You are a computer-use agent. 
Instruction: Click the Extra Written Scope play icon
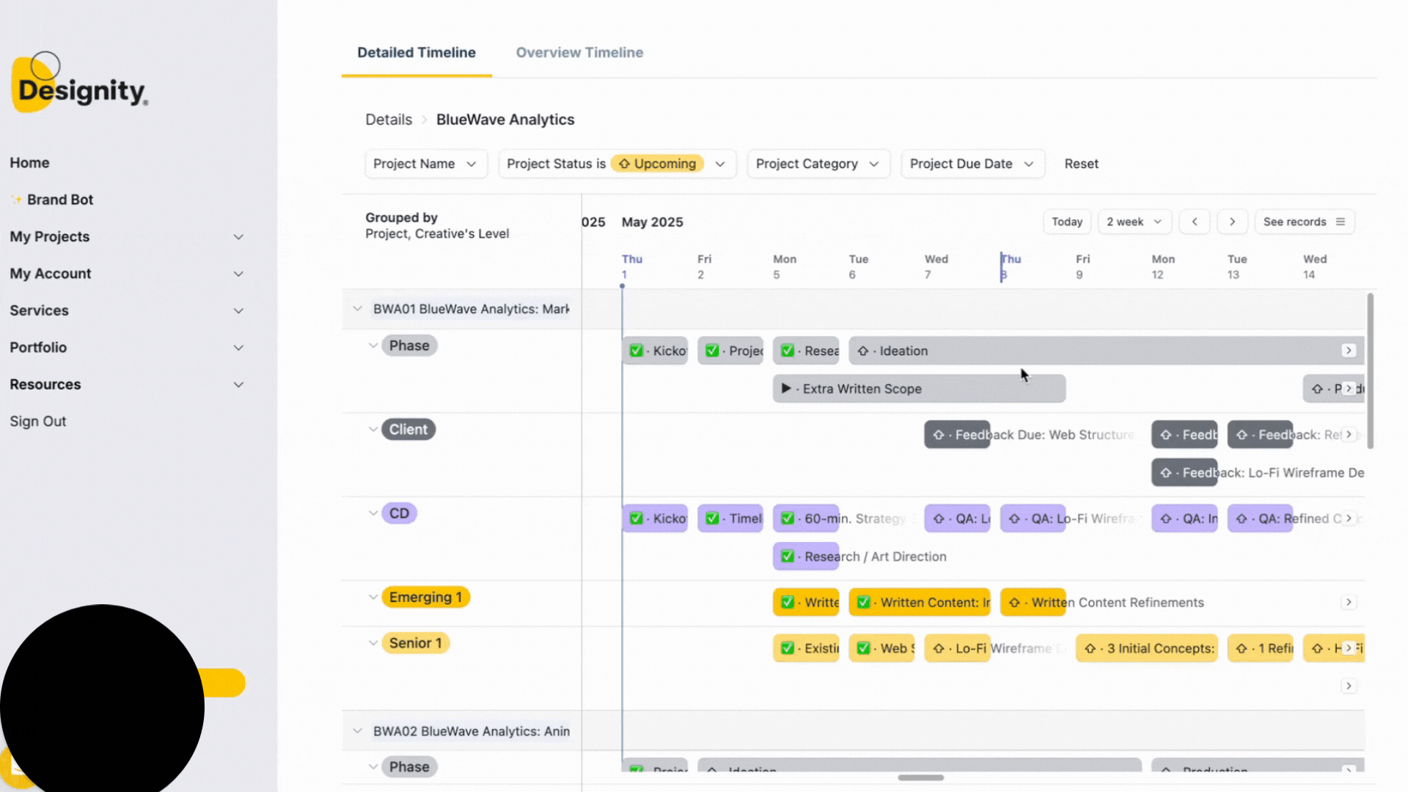(x=786, y=389)
